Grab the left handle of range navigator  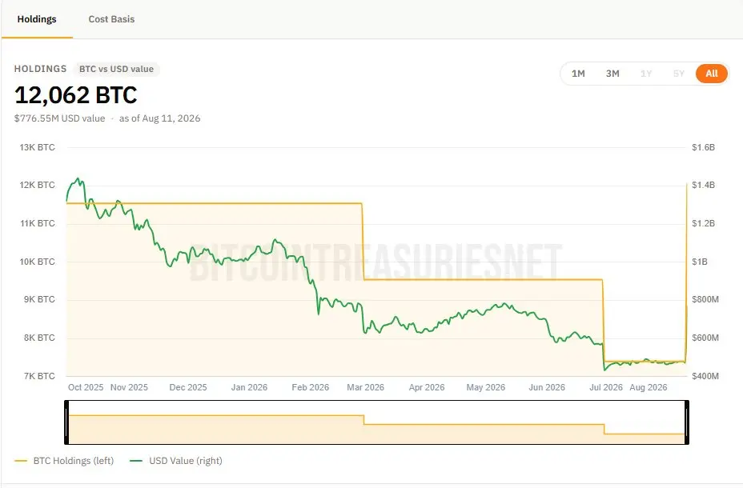(x=66, y=422)
